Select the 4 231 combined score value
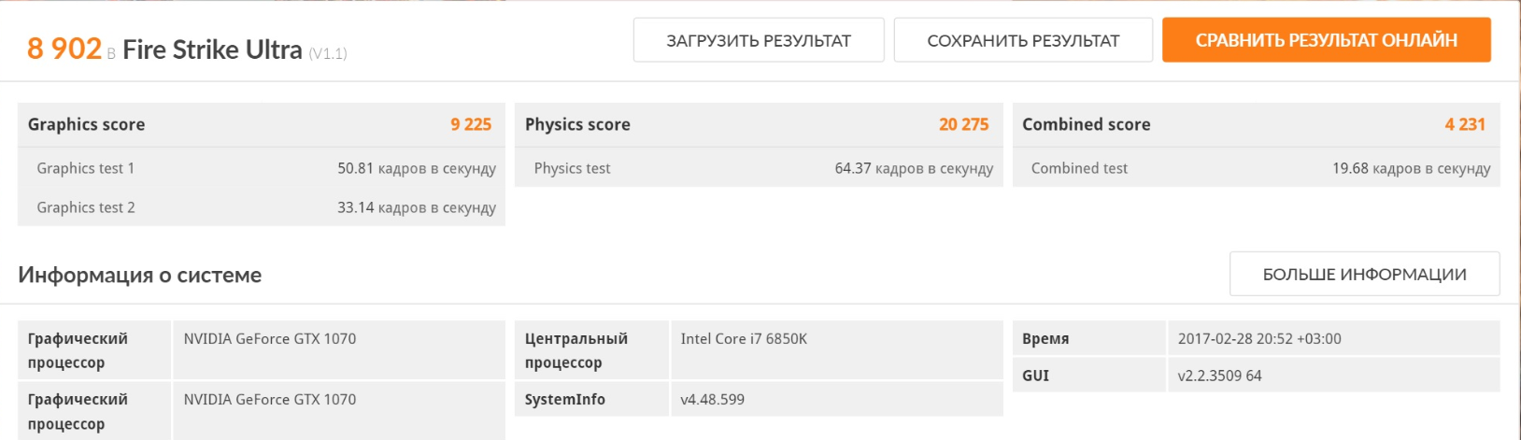 click(1464, 124)
